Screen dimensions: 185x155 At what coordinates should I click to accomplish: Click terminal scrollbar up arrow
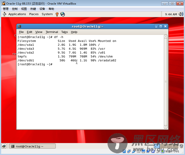click(166, 36)
